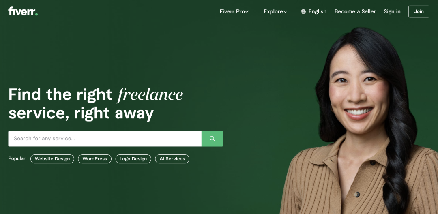Open the Explore menu label

[273, 11]
